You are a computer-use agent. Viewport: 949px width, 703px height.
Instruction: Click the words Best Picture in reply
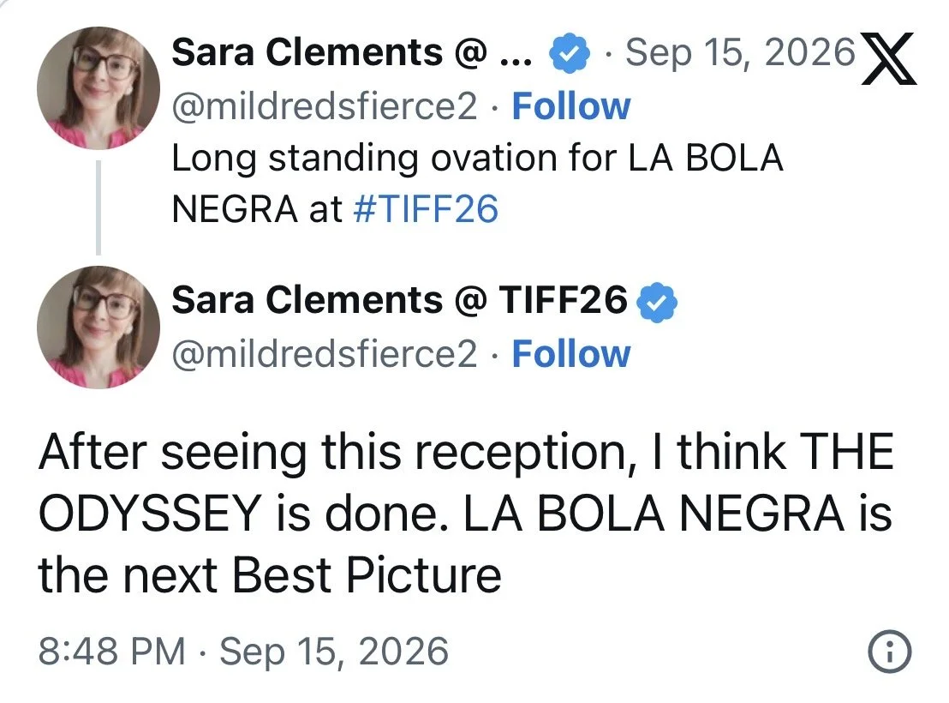[367, 574]
